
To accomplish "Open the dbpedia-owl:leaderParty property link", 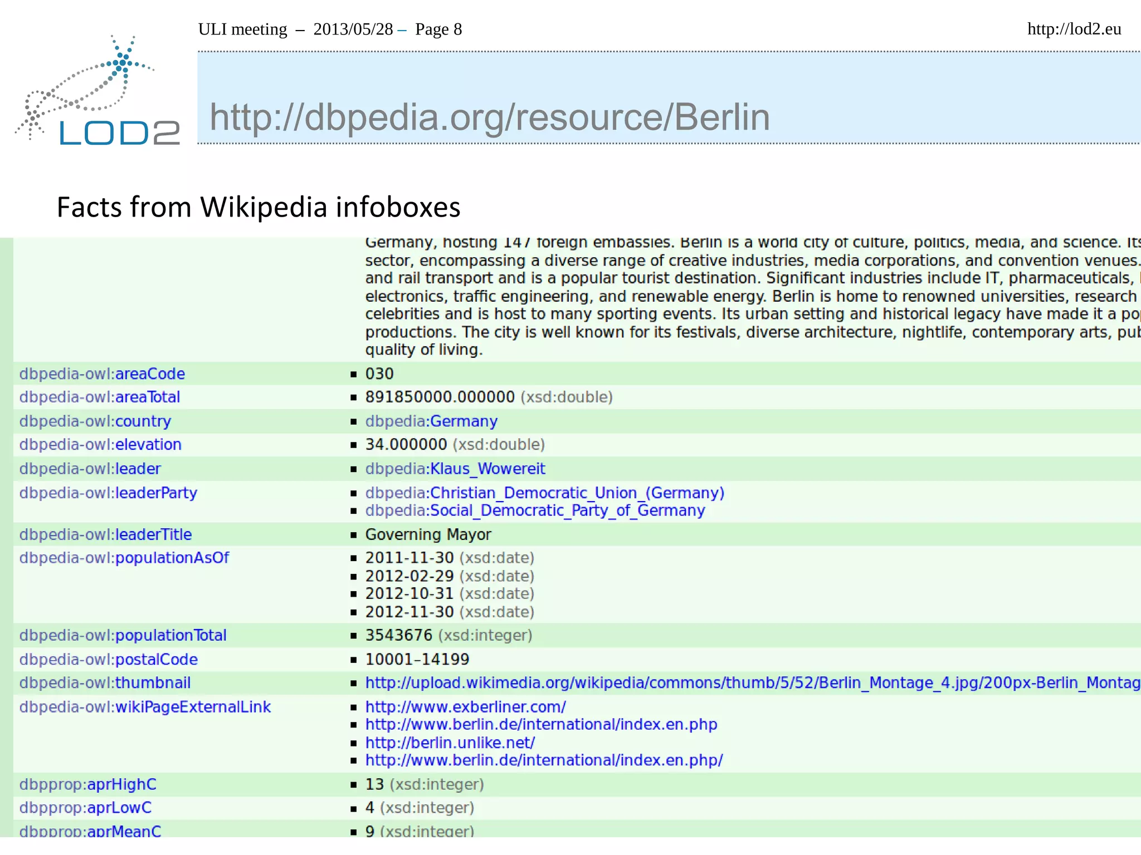I will tap(108, 493).
